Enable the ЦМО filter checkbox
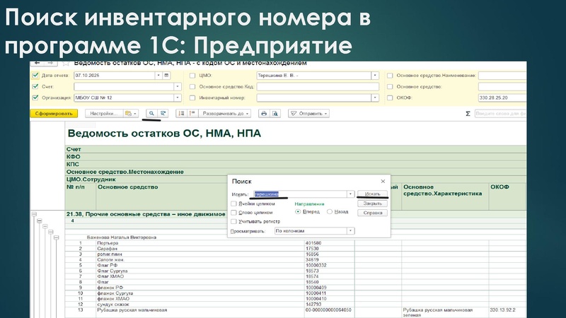 point(192,76)
